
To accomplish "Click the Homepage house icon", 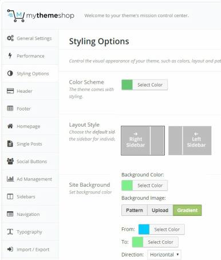I will tap(10, 126).
